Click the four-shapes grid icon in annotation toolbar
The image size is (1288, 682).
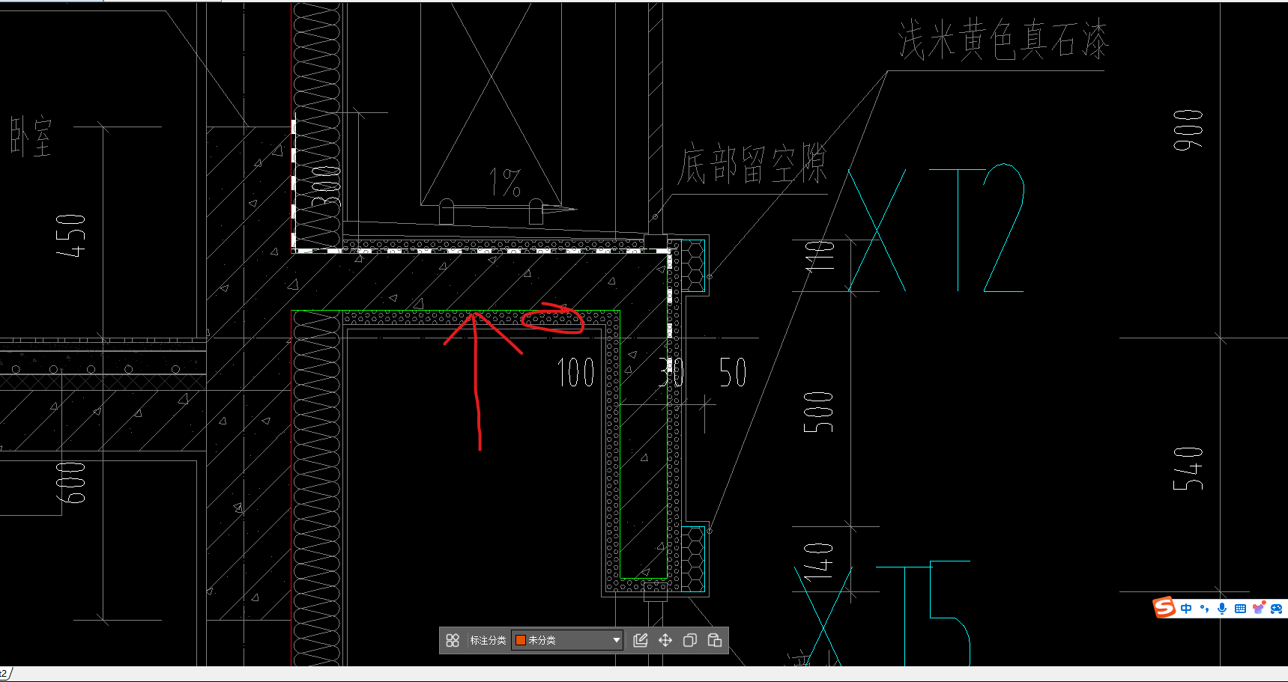[x=453, y=640]
